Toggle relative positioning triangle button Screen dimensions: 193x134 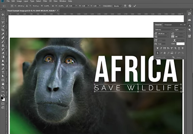tap(27, 6)
